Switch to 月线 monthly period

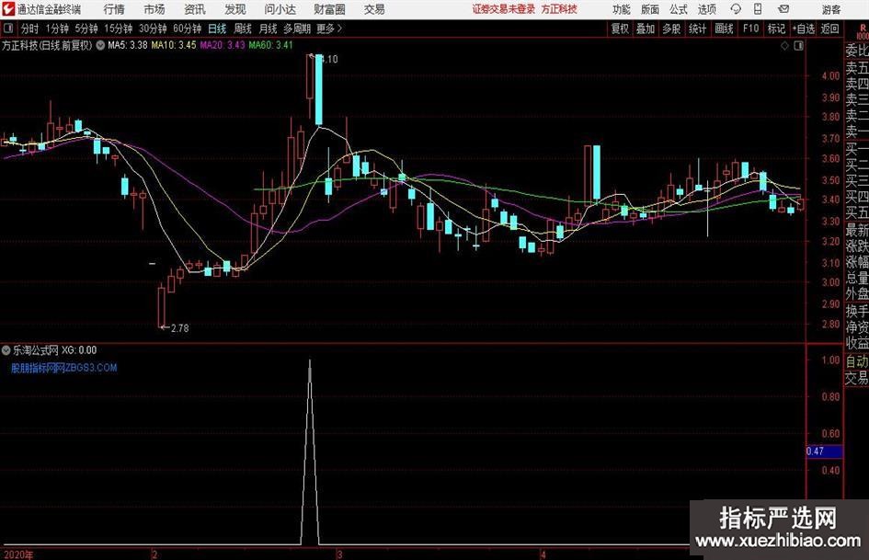pos(269,29)
